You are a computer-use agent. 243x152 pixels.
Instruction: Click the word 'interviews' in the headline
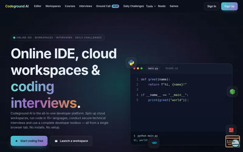coord(44,103)
